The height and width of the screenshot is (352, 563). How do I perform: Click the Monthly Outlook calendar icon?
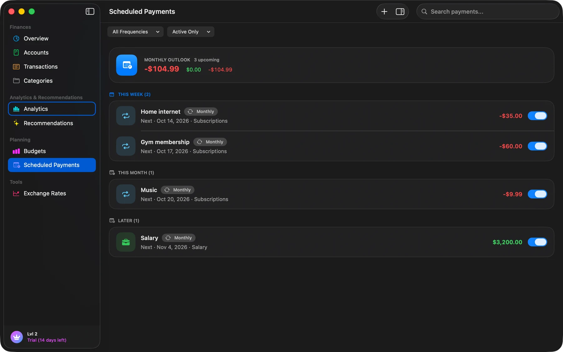(127, 65)
